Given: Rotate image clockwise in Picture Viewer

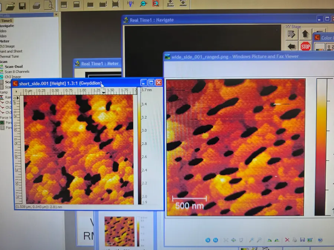Looking at the screenshot, I should tap(269, 240).
